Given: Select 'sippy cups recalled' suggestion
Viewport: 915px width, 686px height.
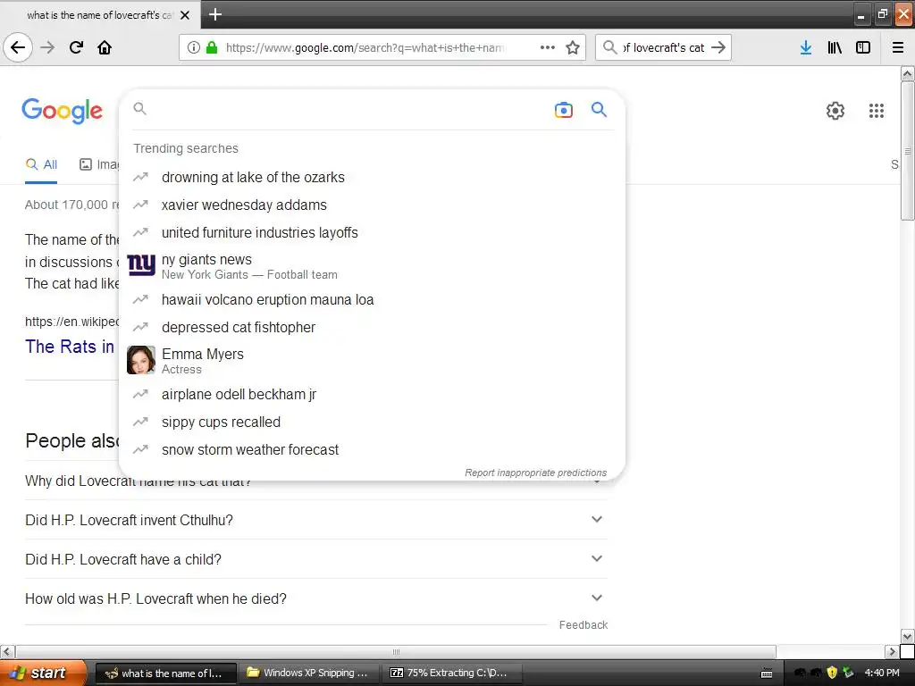Looking at the screenshot, I should [x=372, y=422].
